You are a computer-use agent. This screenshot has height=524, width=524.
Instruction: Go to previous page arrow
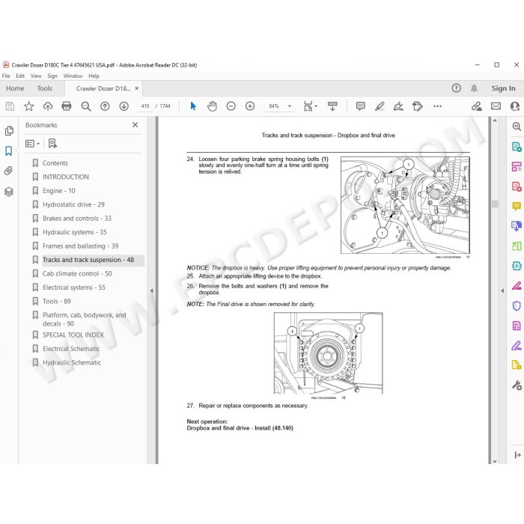point(105,106)
